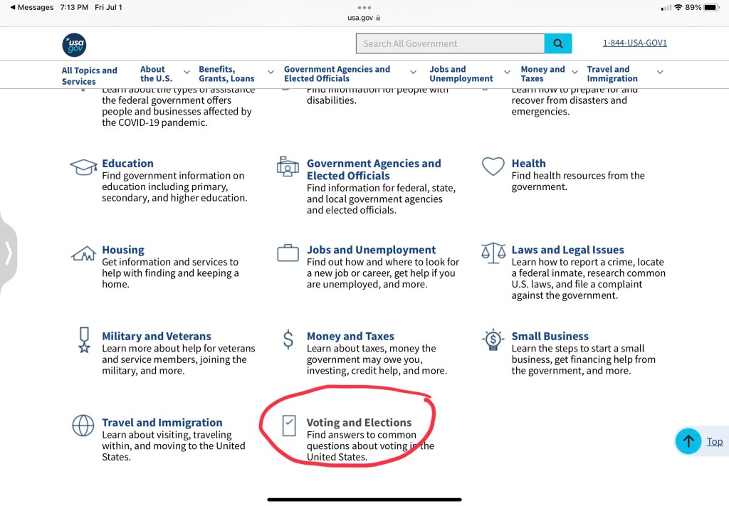This screenshot has height=506, width=729.
Task: Click the Search All Government field
Action: coord(450,43)
